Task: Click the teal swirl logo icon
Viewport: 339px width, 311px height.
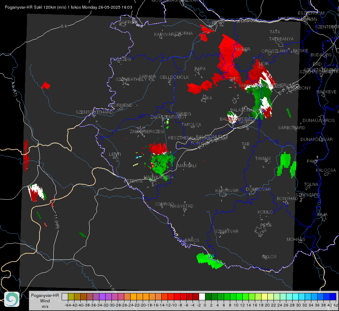Action: click(12, 299)
